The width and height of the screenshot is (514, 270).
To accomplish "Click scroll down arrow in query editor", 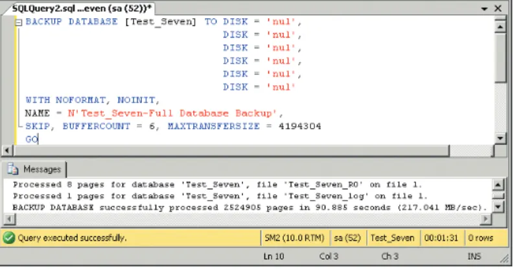I will [500, 139].
